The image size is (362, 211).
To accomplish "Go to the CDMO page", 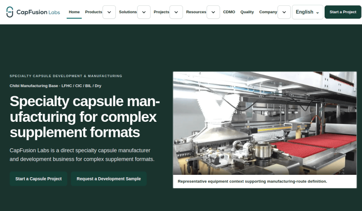I will 229,12.
